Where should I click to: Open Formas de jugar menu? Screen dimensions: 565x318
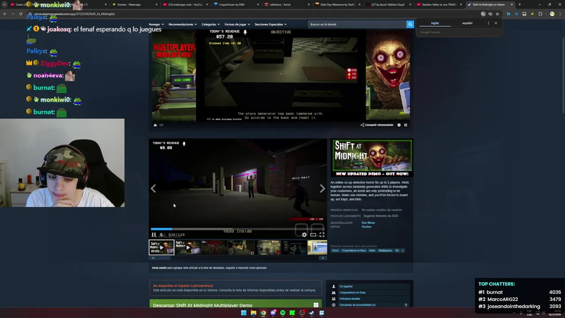pyautogui.click(x=237, y=24)
